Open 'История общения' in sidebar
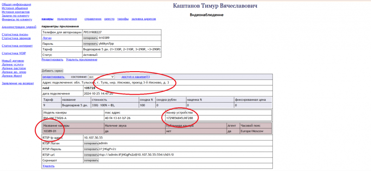This screenshot has width=371, height=171. point(15,8)
